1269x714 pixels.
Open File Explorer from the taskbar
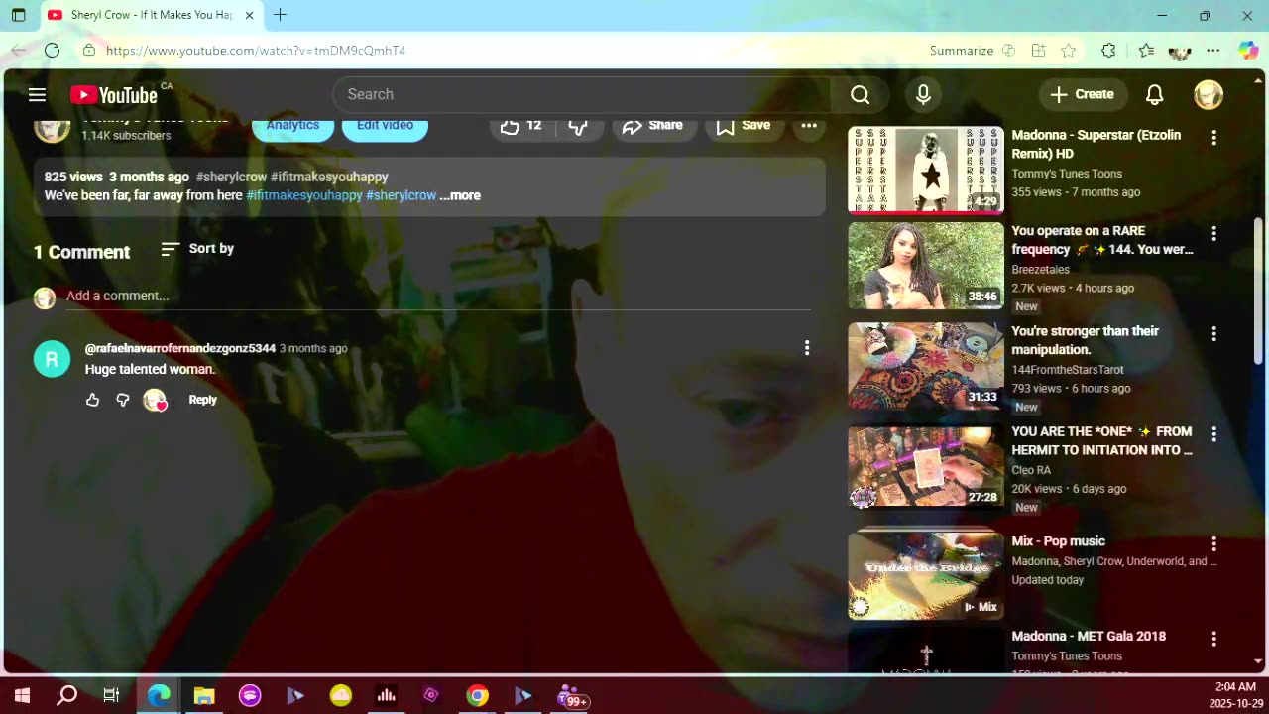204,696
